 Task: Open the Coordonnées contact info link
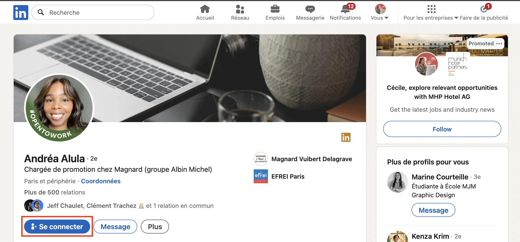tap(101, 181)
